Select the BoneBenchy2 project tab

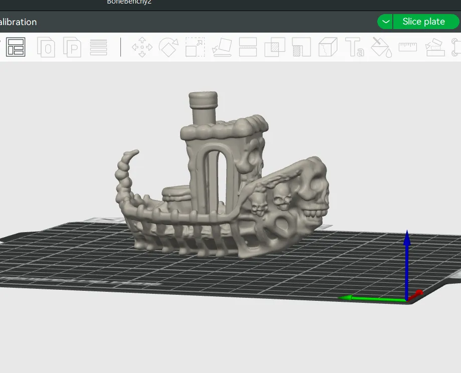click(128, 3)
